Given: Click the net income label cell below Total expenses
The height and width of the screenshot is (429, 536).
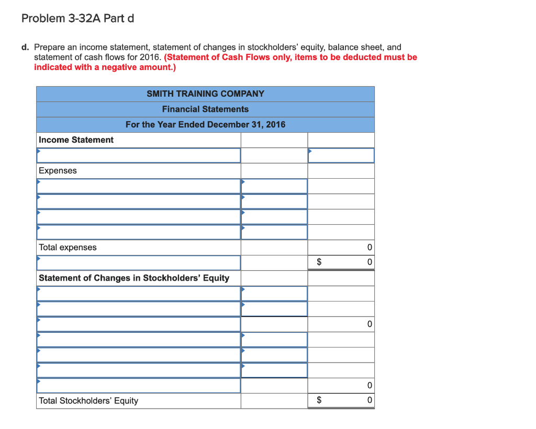Looking at the screenshot, I should tap(138, 262).
